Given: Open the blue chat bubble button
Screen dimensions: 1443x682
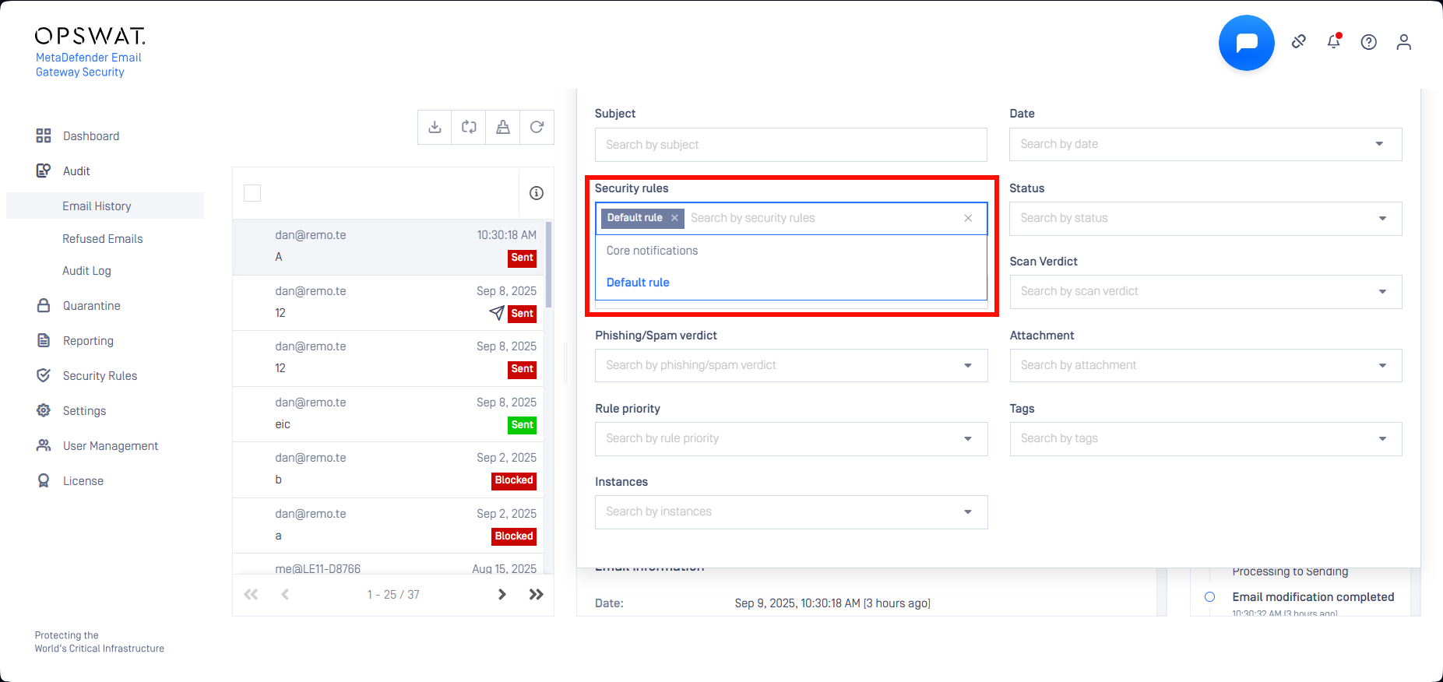Looking at the screenshot, I should (x=1246, y=43).
